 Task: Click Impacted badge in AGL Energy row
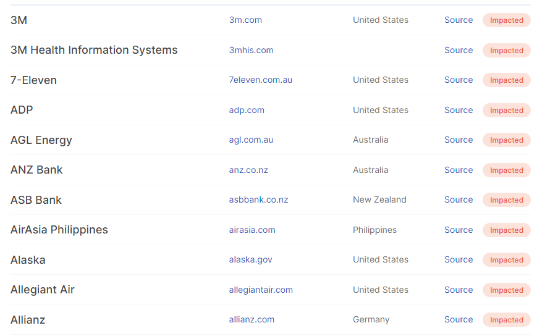[x=507, y=140]
